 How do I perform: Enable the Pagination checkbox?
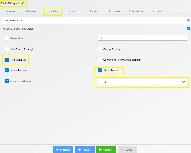[6, 39]
